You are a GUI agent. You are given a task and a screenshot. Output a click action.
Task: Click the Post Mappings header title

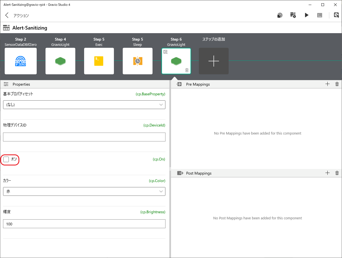coord(199,173)
